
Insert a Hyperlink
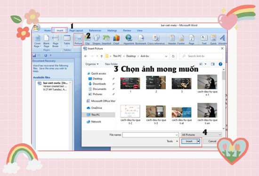(x=129, y=40)
